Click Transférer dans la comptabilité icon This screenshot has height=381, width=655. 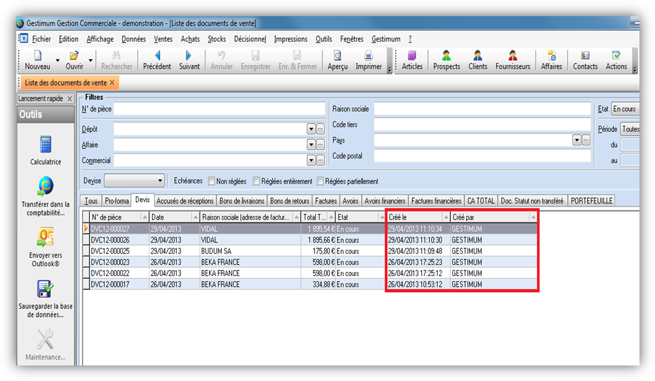click(45, 187)
